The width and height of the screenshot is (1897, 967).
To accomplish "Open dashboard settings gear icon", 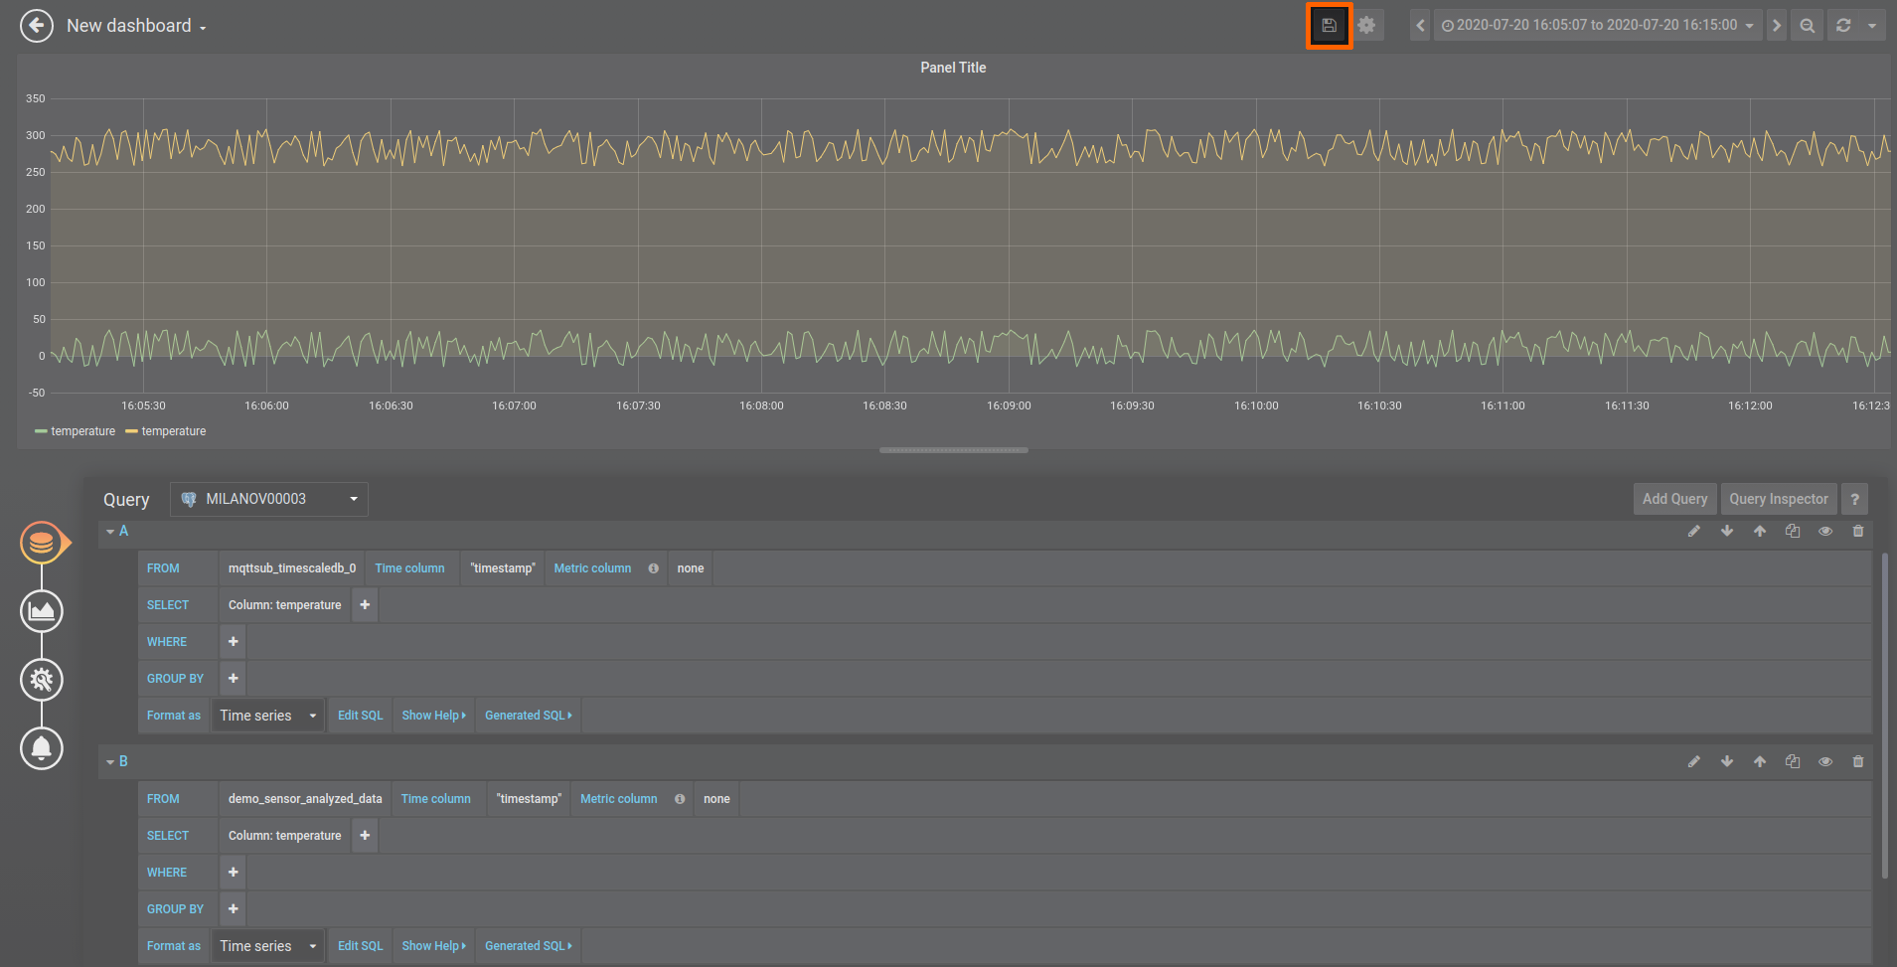I will pyautogui.click(x=1367, y=26).
